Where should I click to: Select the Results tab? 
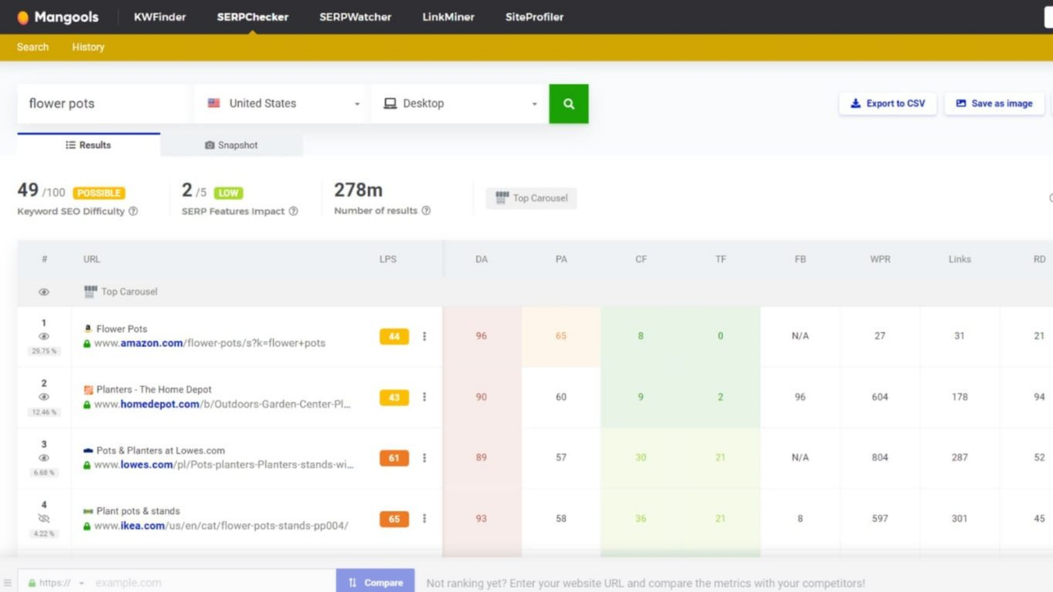[x=89, y=145]
